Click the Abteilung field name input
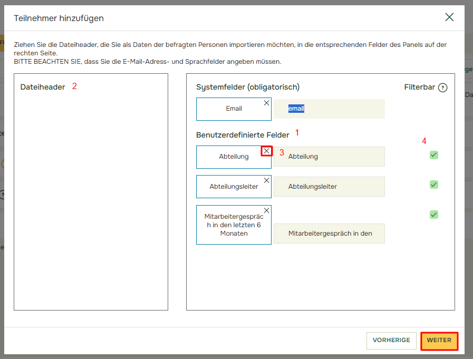 pos(329,157)
